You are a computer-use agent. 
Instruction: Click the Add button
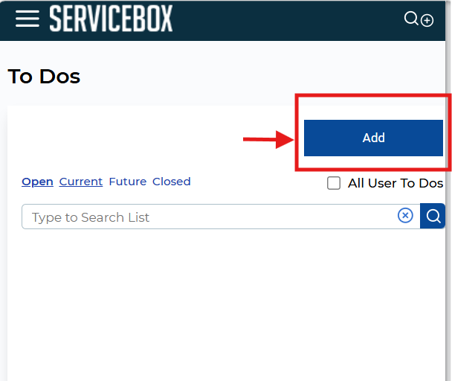coord(373,138)
